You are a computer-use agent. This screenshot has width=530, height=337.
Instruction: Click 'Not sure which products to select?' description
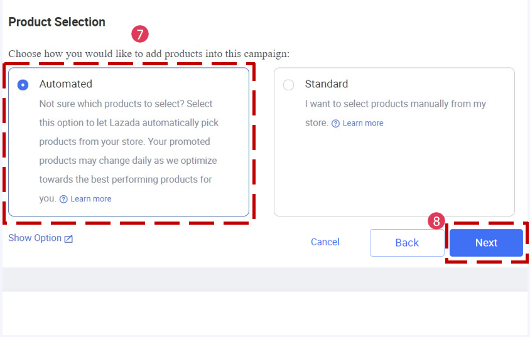point(129,151)
